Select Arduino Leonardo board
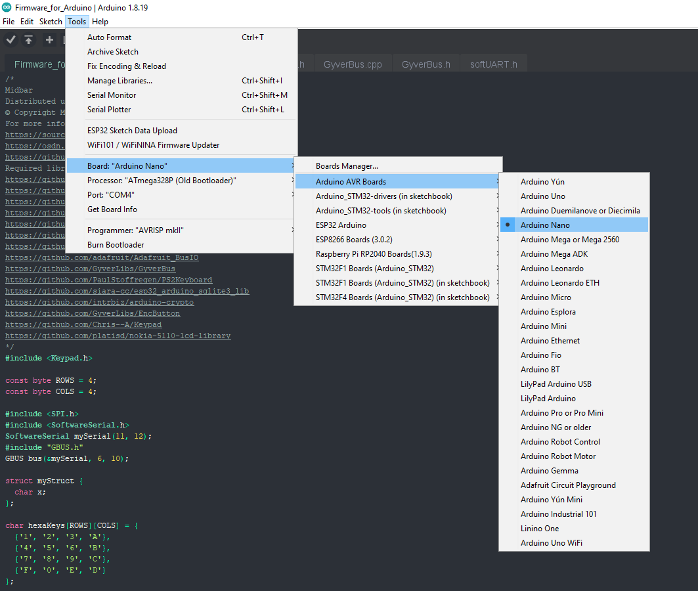This screenshot has height=591, width=698. 574,269
